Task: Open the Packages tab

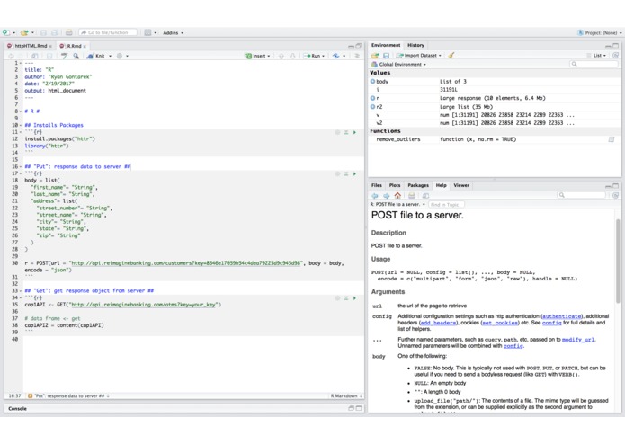Action: tap(418, 185)
